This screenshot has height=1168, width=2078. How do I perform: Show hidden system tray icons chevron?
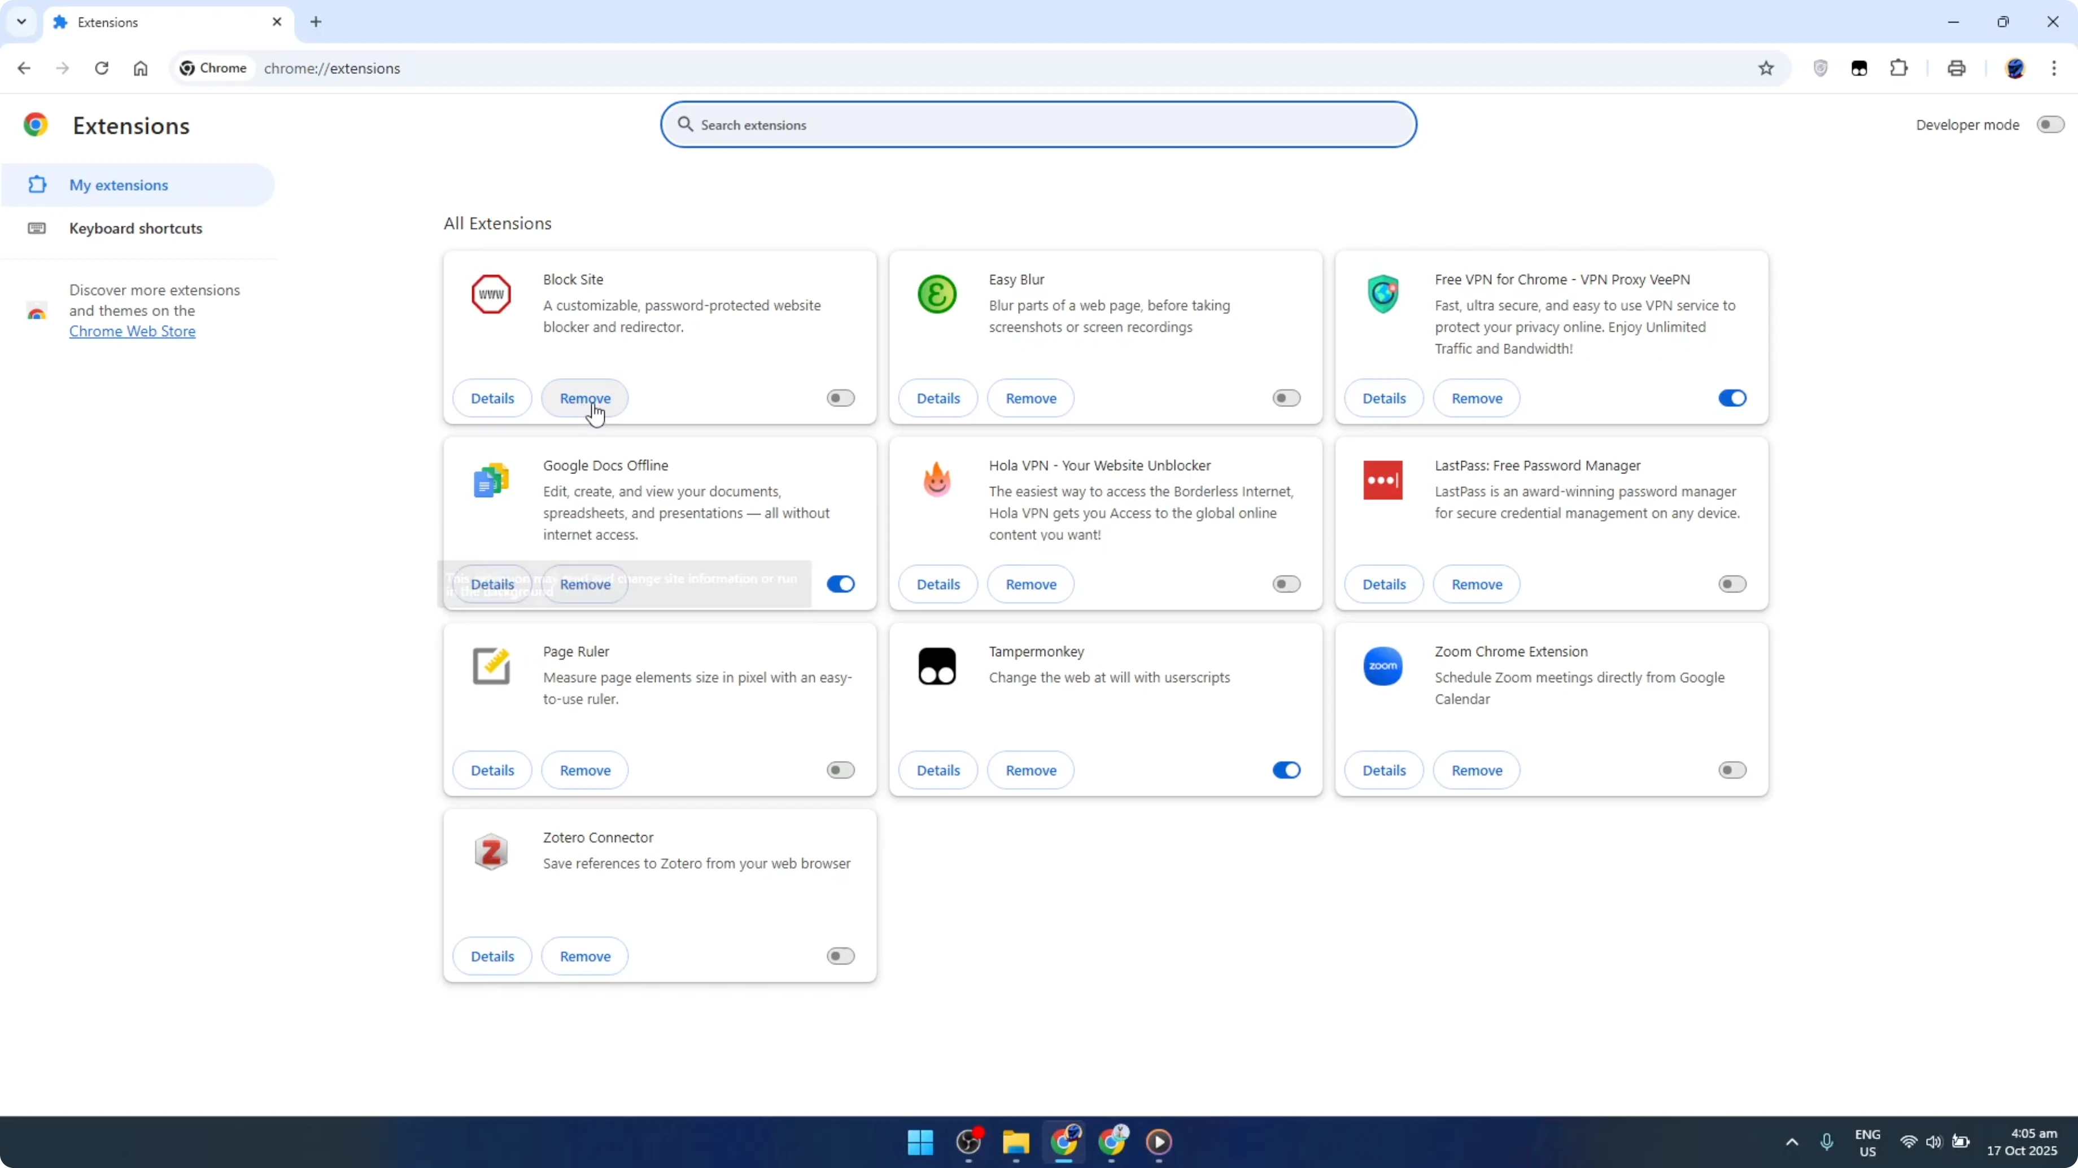click(x=1792, y=1141)
